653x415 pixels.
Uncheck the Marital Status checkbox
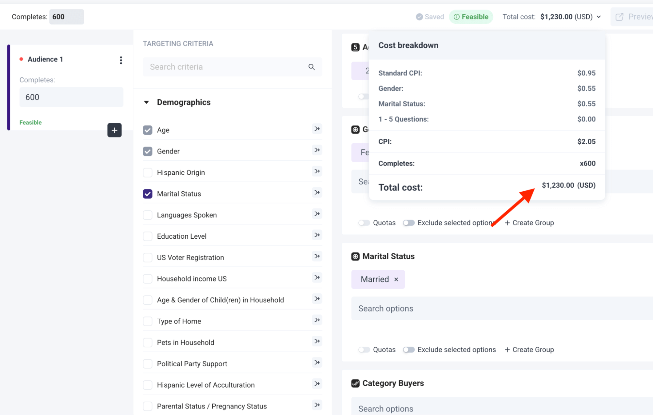click(148, 194)
